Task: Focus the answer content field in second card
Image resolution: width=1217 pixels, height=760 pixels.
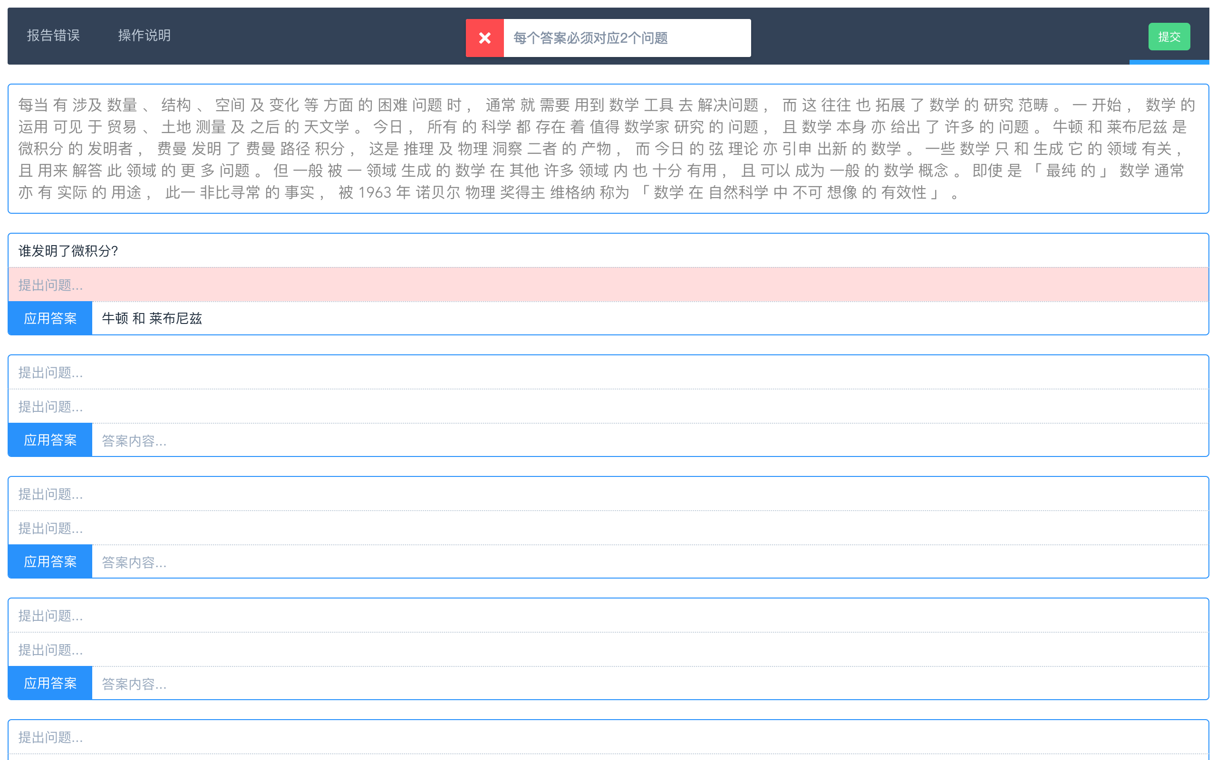Action: (650, 440)
